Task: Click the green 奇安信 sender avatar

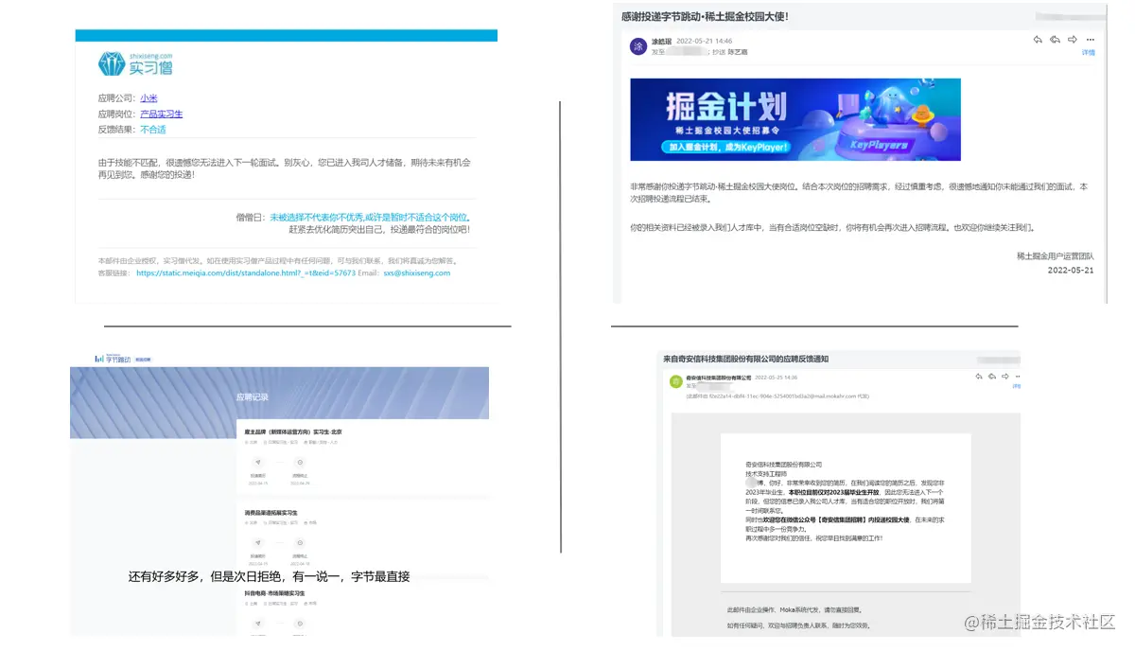Action: pos(675,381)
